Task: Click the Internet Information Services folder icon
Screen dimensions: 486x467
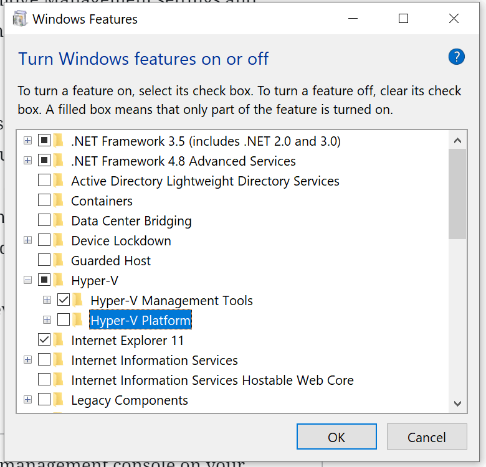Action: tap(58, 360)
